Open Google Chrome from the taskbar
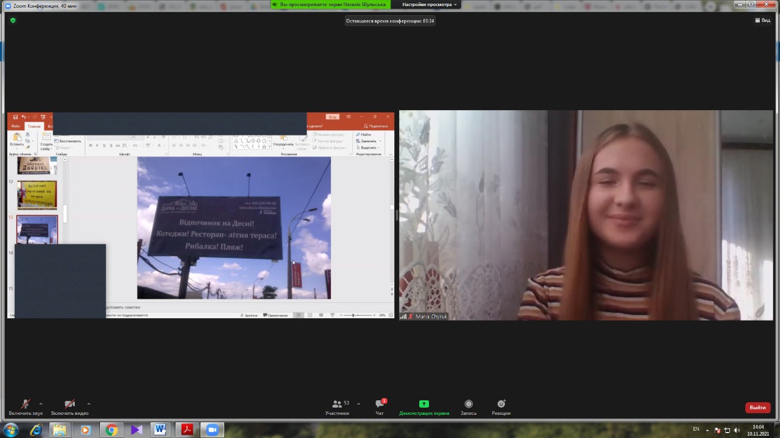780x438 pixels. click(x=112, y=430)
